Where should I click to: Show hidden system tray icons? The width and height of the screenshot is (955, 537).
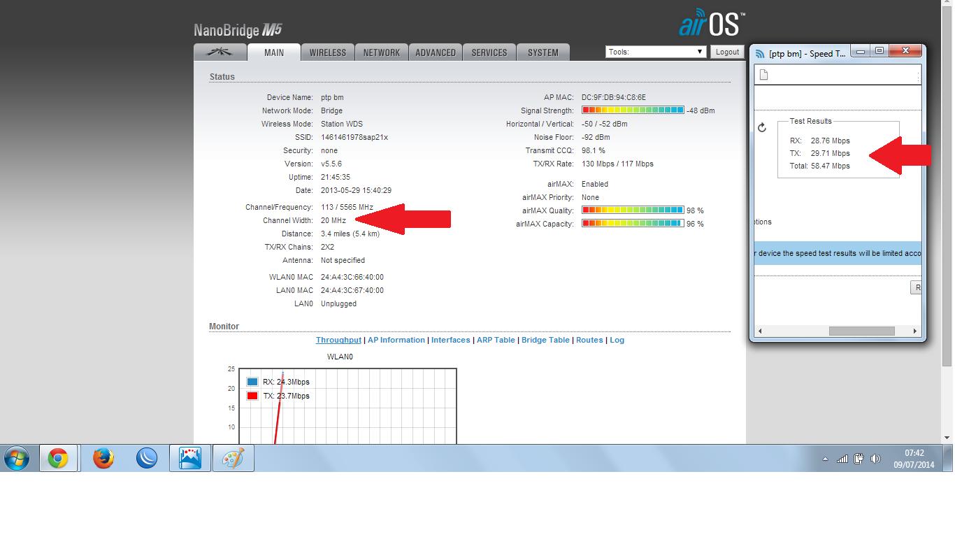826,459
